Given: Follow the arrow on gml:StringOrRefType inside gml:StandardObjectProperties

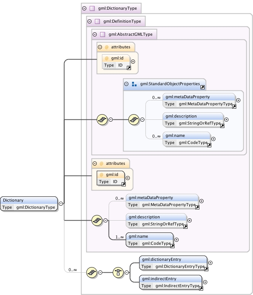Looking at the screenshot, I should coord(222,126).
